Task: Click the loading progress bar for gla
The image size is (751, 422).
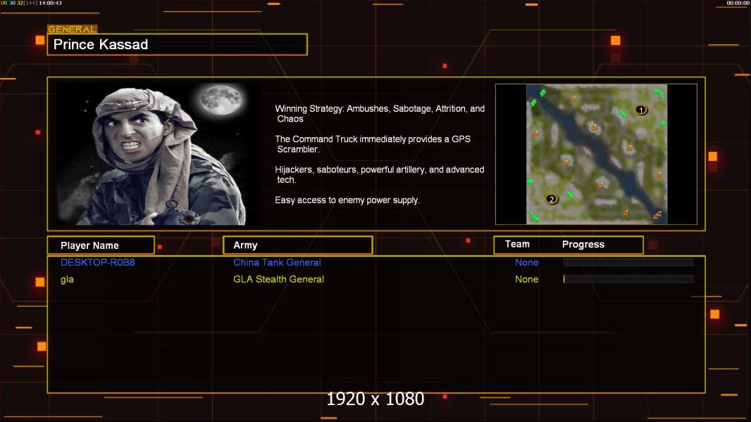Action: point(628,279)
